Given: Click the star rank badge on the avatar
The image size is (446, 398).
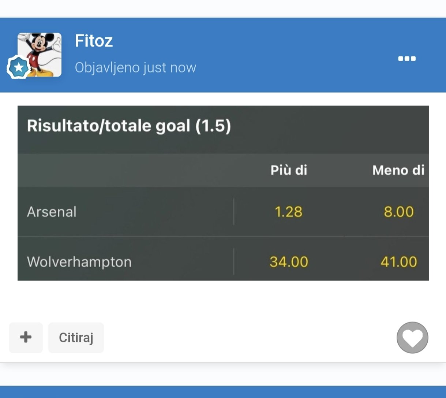Looking at the screenshot, I should [19, 67].
